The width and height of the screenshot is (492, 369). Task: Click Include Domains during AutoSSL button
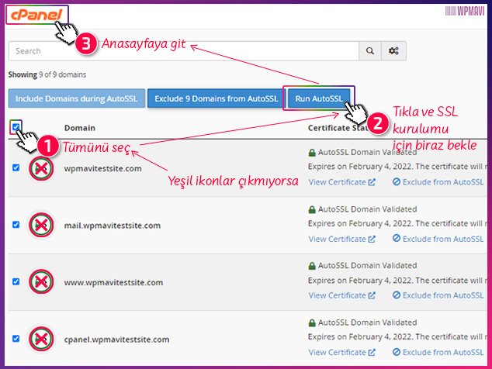pyautogui.click(x=77, y=98)
